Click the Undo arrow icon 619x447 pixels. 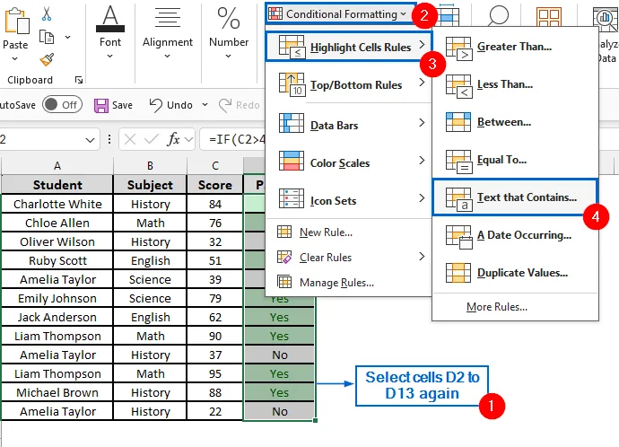coord(155,105)
